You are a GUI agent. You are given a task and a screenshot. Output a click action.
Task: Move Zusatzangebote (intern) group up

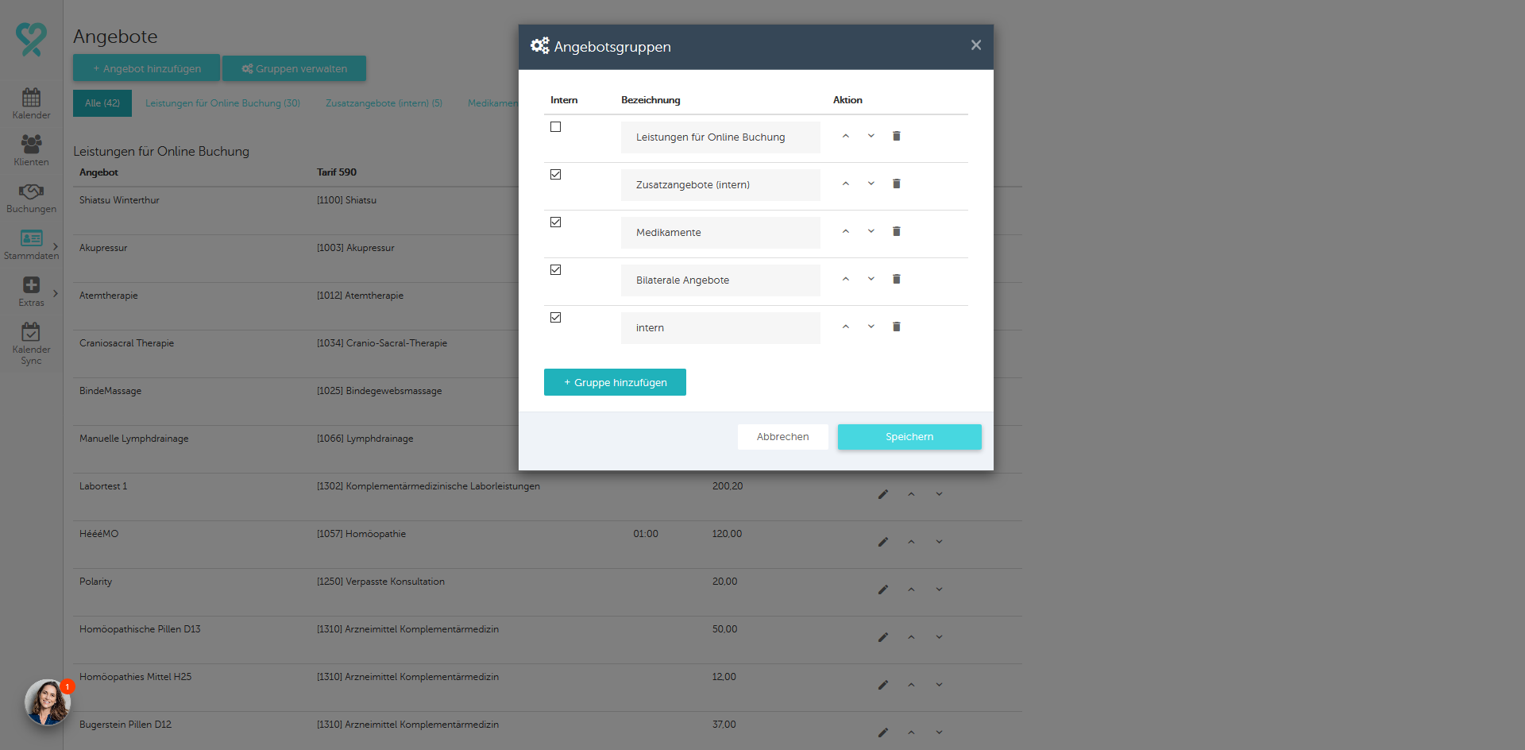coord(846,184)
